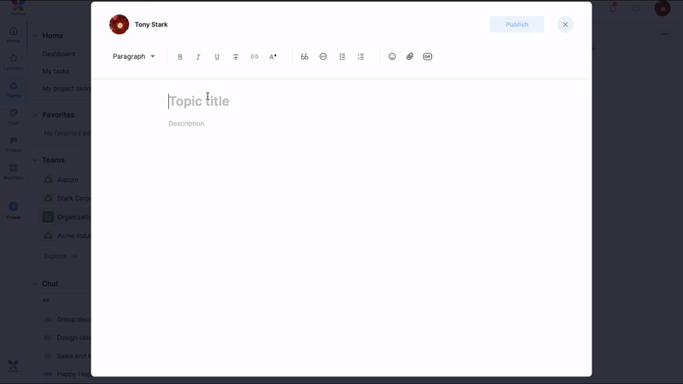
Task: Publish the topic
Action: click(517, 25)
